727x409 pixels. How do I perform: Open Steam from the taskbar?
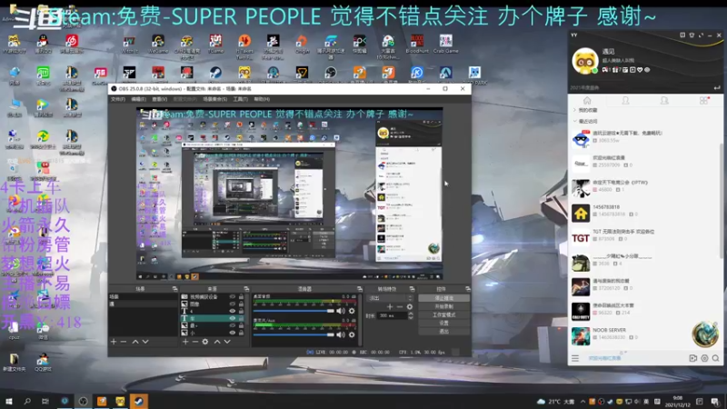139,402
